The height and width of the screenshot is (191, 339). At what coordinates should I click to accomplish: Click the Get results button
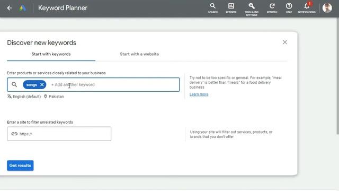(x=20, y=166)
